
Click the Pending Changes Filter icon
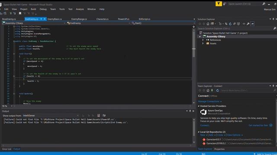(220, 24)
